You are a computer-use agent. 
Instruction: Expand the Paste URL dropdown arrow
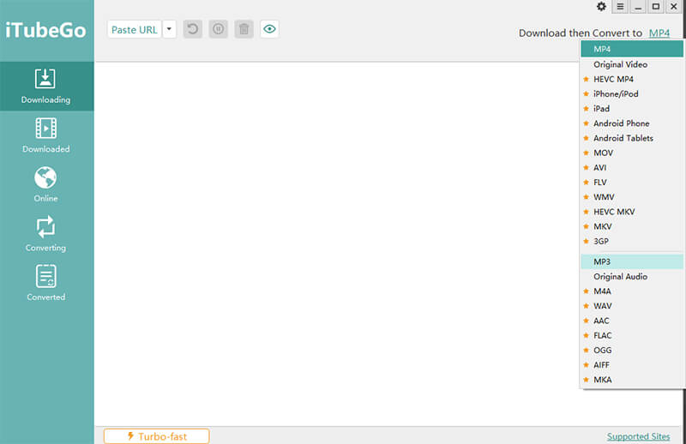point(169,30)
